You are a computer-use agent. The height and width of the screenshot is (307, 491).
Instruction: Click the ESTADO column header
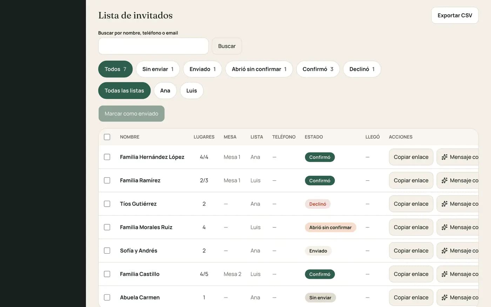pyautogui.click(x=314, y=137)
